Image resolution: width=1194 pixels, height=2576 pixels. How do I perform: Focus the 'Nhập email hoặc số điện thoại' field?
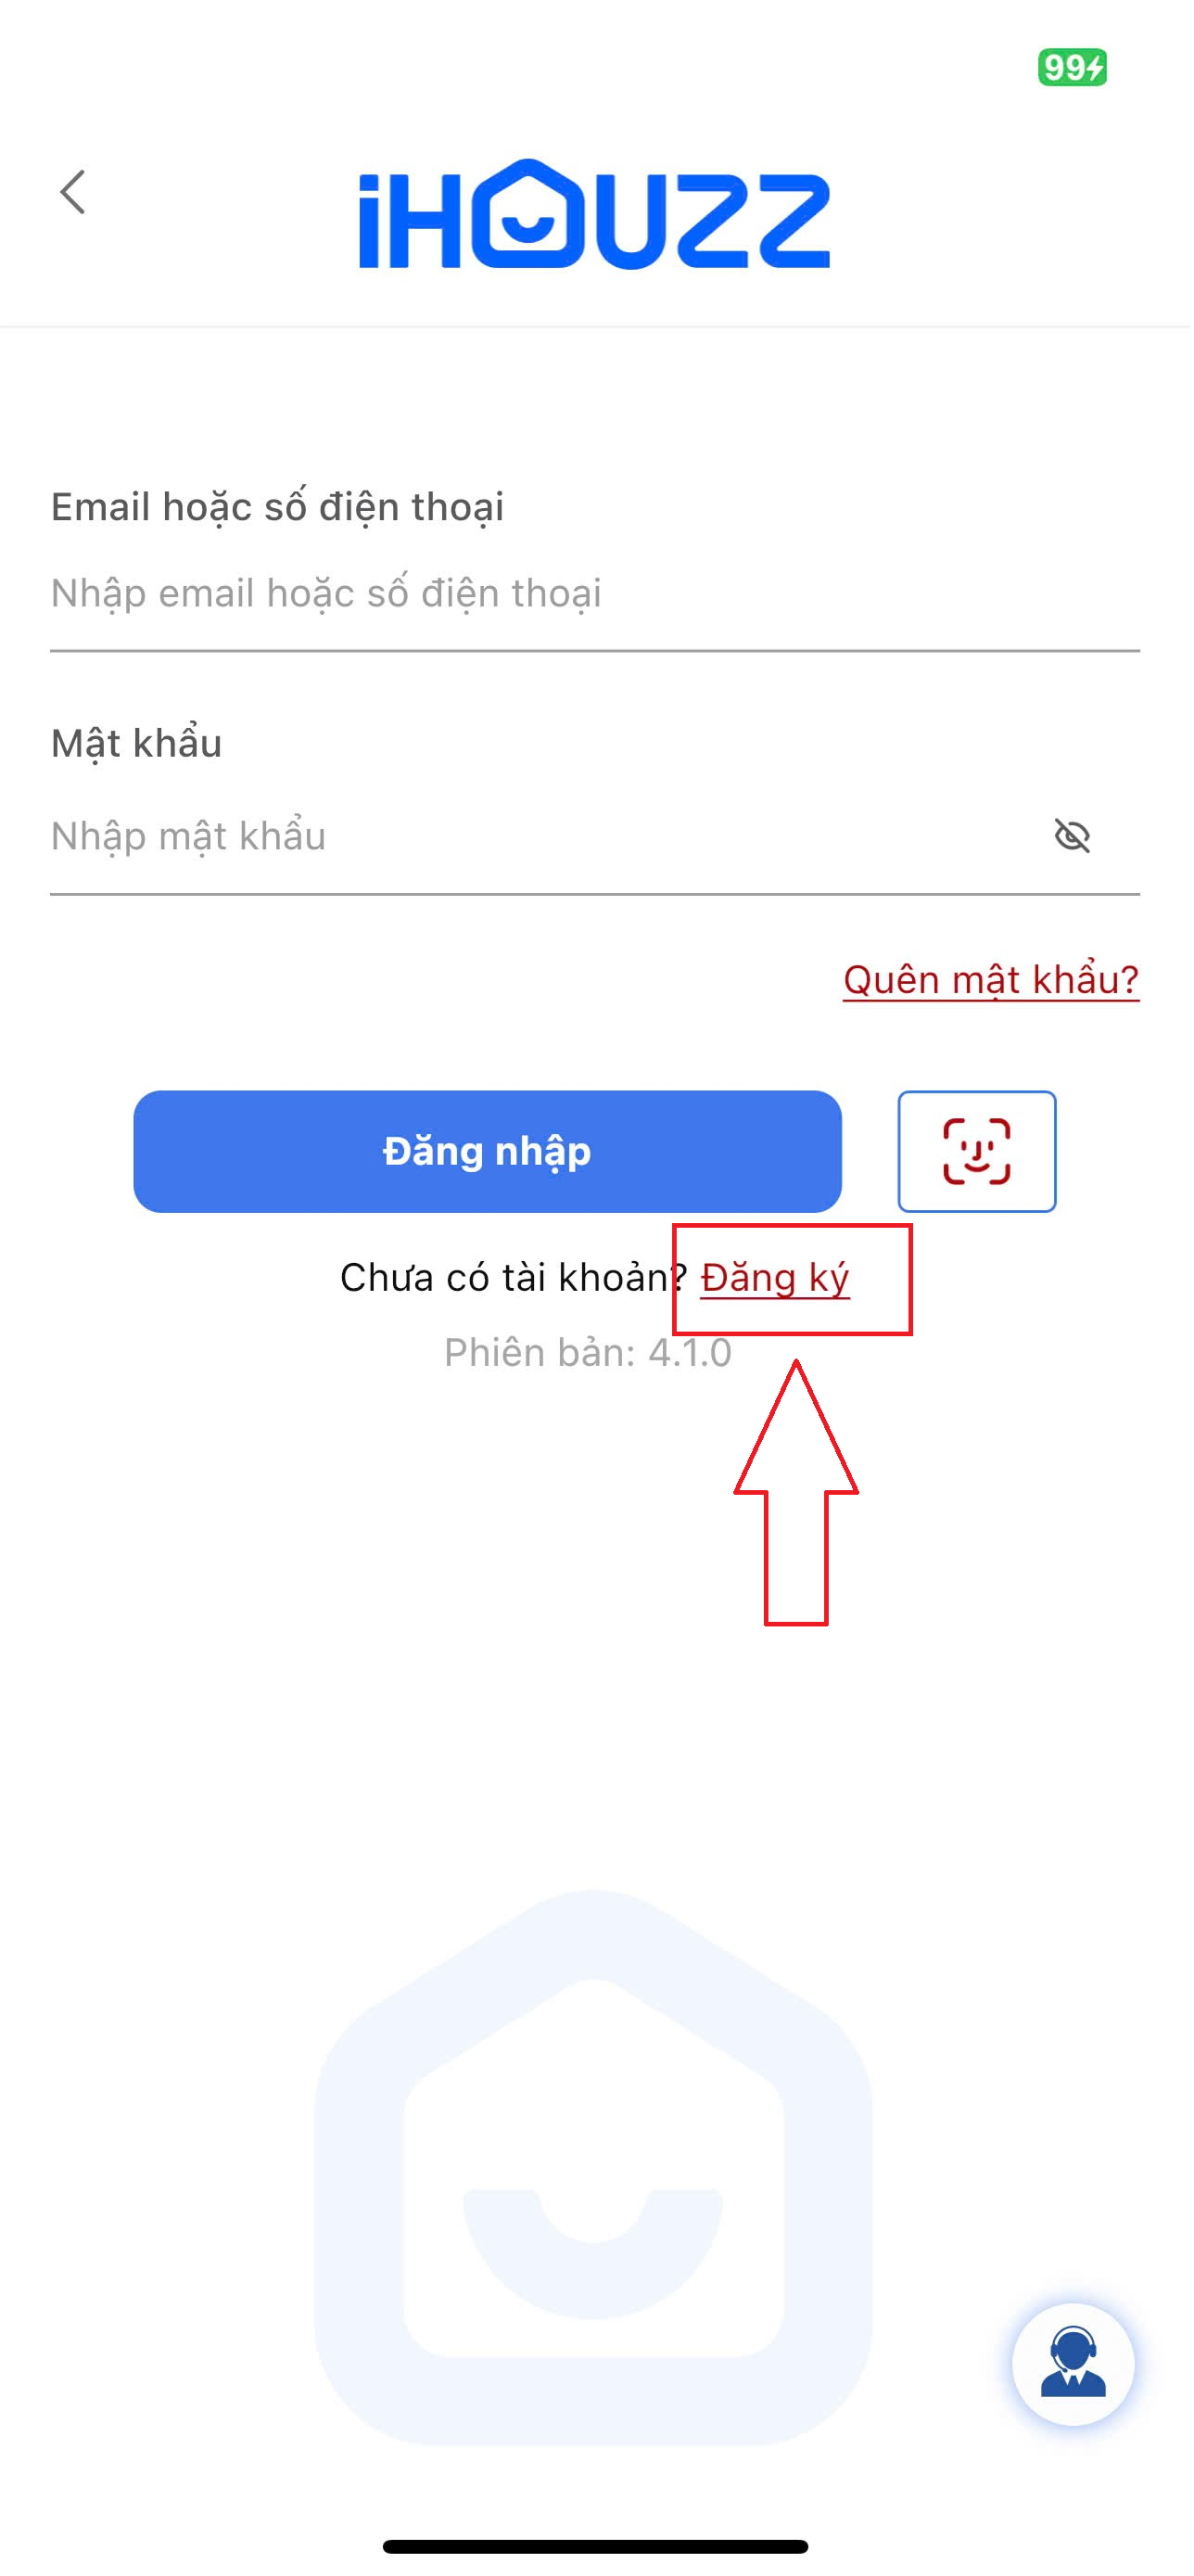596,595
